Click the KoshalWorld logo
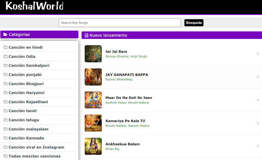Image resolution: width=262 pixels, height=160 pixels. (x=34, y=6)
